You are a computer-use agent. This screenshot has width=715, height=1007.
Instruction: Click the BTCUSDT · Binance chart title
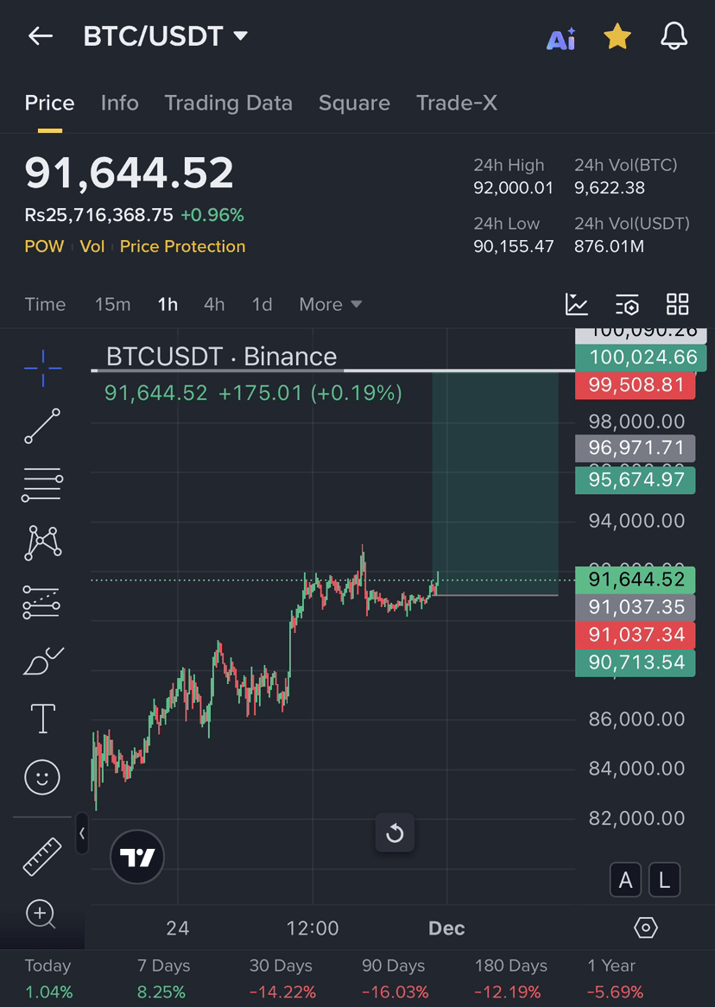pyautogui.click(x=221, y=357)
